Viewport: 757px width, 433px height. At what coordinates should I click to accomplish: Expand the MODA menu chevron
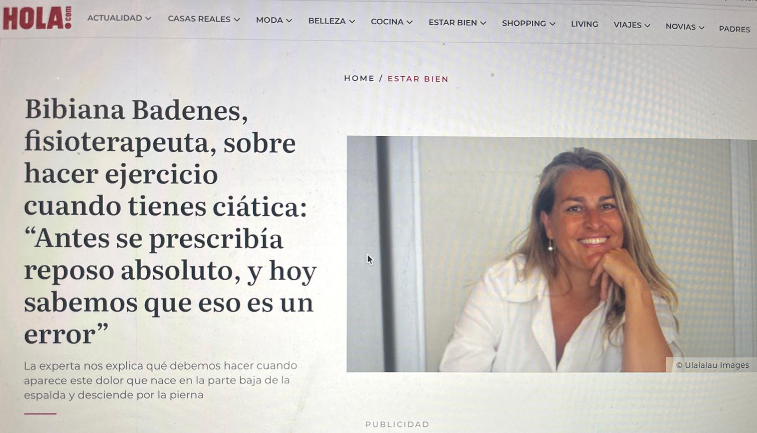[289, 21]
